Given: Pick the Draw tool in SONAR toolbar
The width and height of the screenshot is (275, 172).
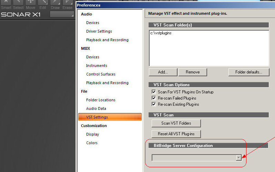Looking at the screenshot, I should [55, 5].
